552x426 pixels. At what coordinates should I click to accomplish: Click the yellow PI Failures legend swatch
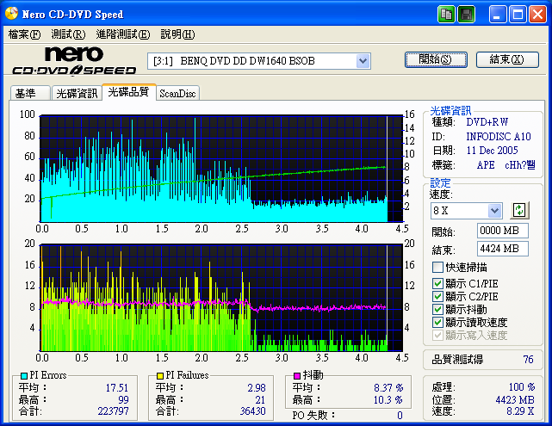pos(160,376)
